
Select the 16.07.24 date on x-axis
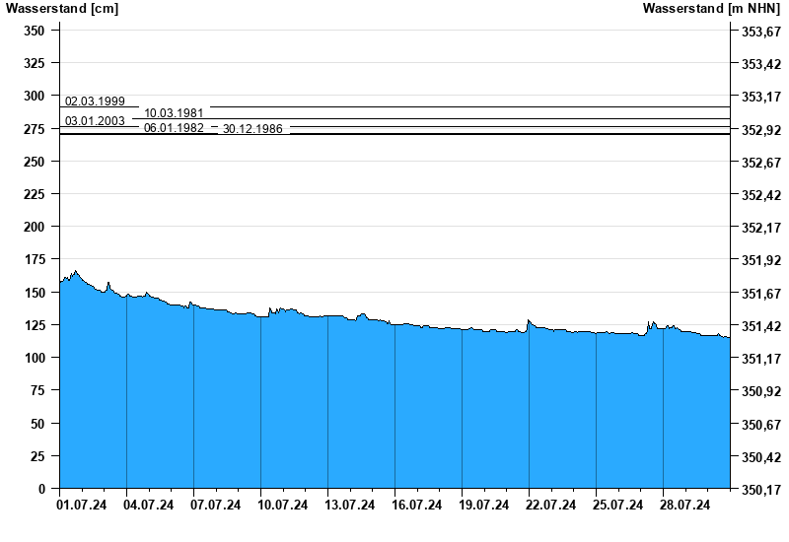[417, 506]
